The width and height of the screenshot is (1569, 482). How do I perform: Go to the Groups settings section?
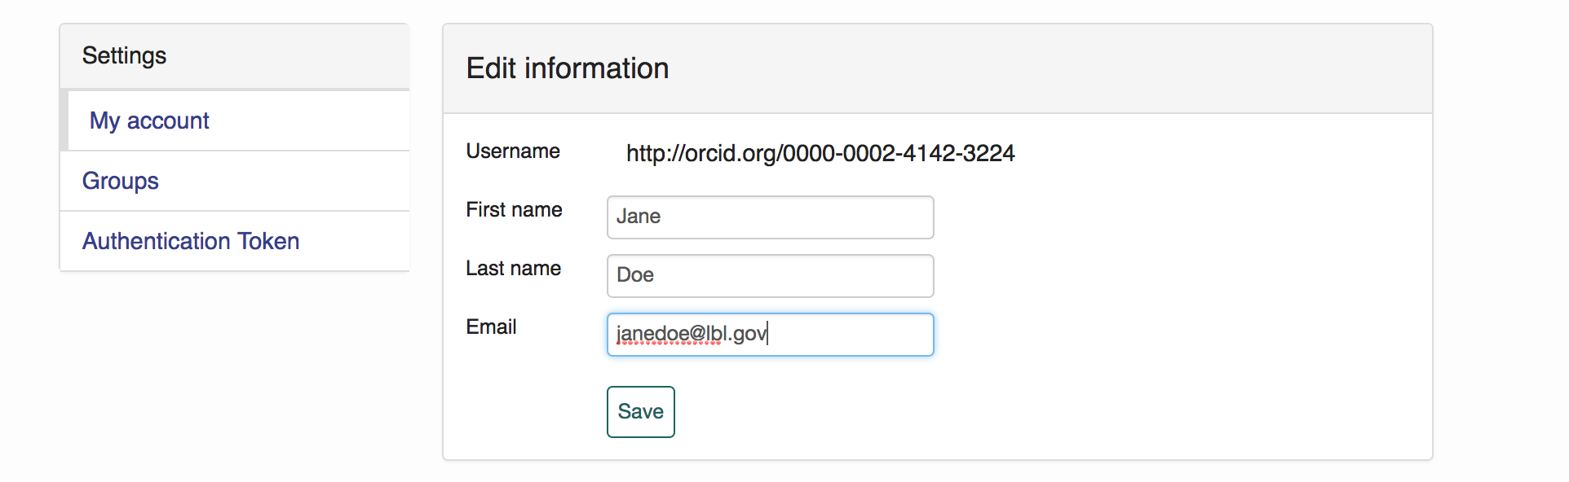121,181
